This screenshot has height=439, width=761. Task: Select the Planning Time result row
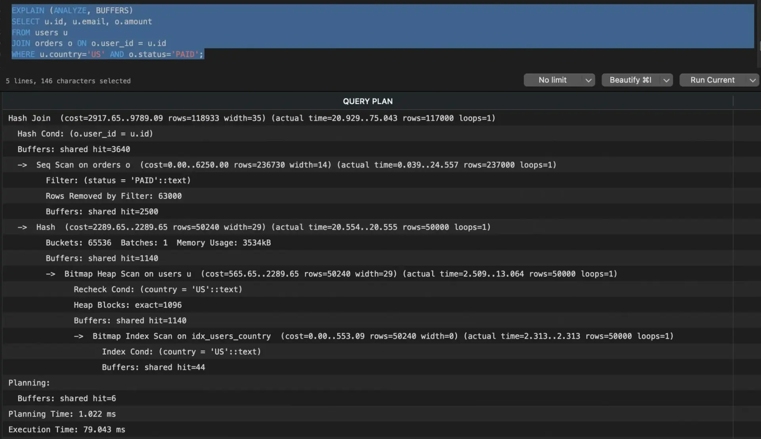tap(61, 414)
